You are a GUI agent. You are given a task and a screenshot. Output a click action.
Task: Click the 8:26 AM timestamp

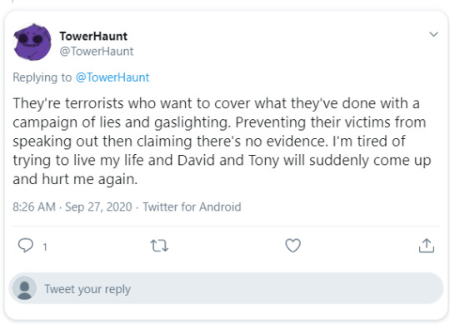pyautogui.click(x=34, y=207)
